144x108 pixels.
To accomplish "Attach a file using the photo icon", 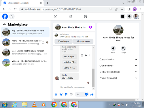I will 61,94.
